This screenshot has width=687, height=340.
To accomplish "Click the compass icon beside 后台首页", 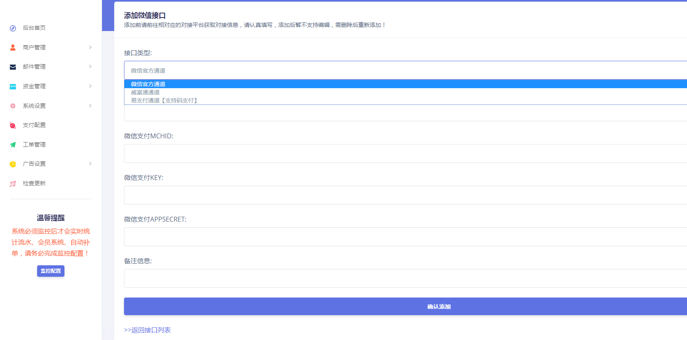I will tap(13, 28).
